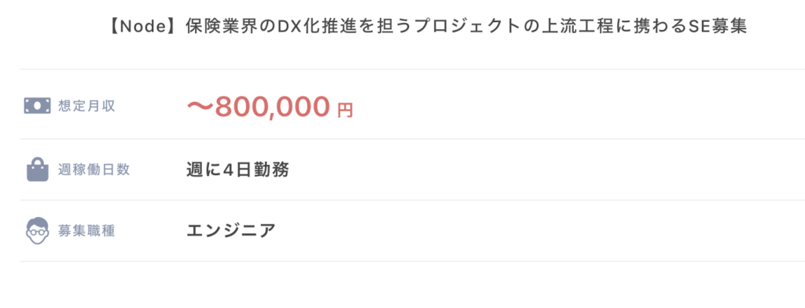805x308 pixels.
Task: Select the 想定月収 label
Action: [x=86, y=106]
